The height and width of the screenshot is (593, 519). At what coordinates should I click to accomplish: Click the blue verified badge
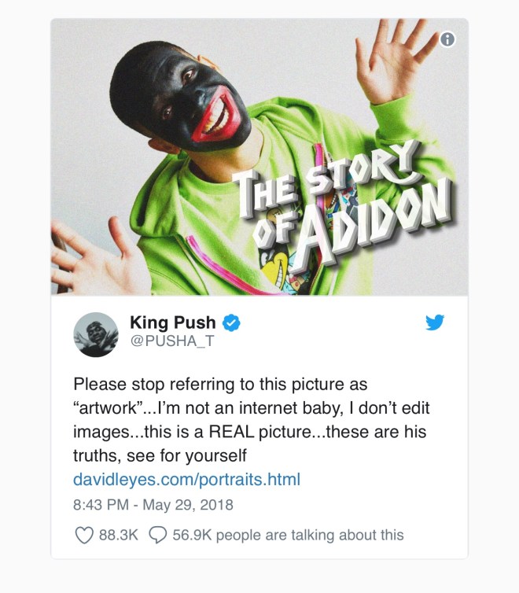(231, 323)
